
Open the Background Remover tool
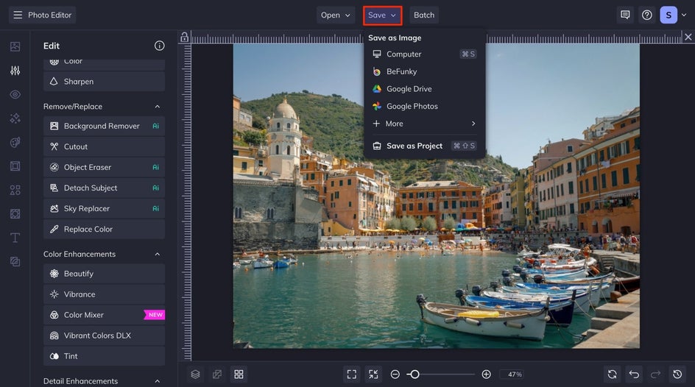(x=102, y=126)
